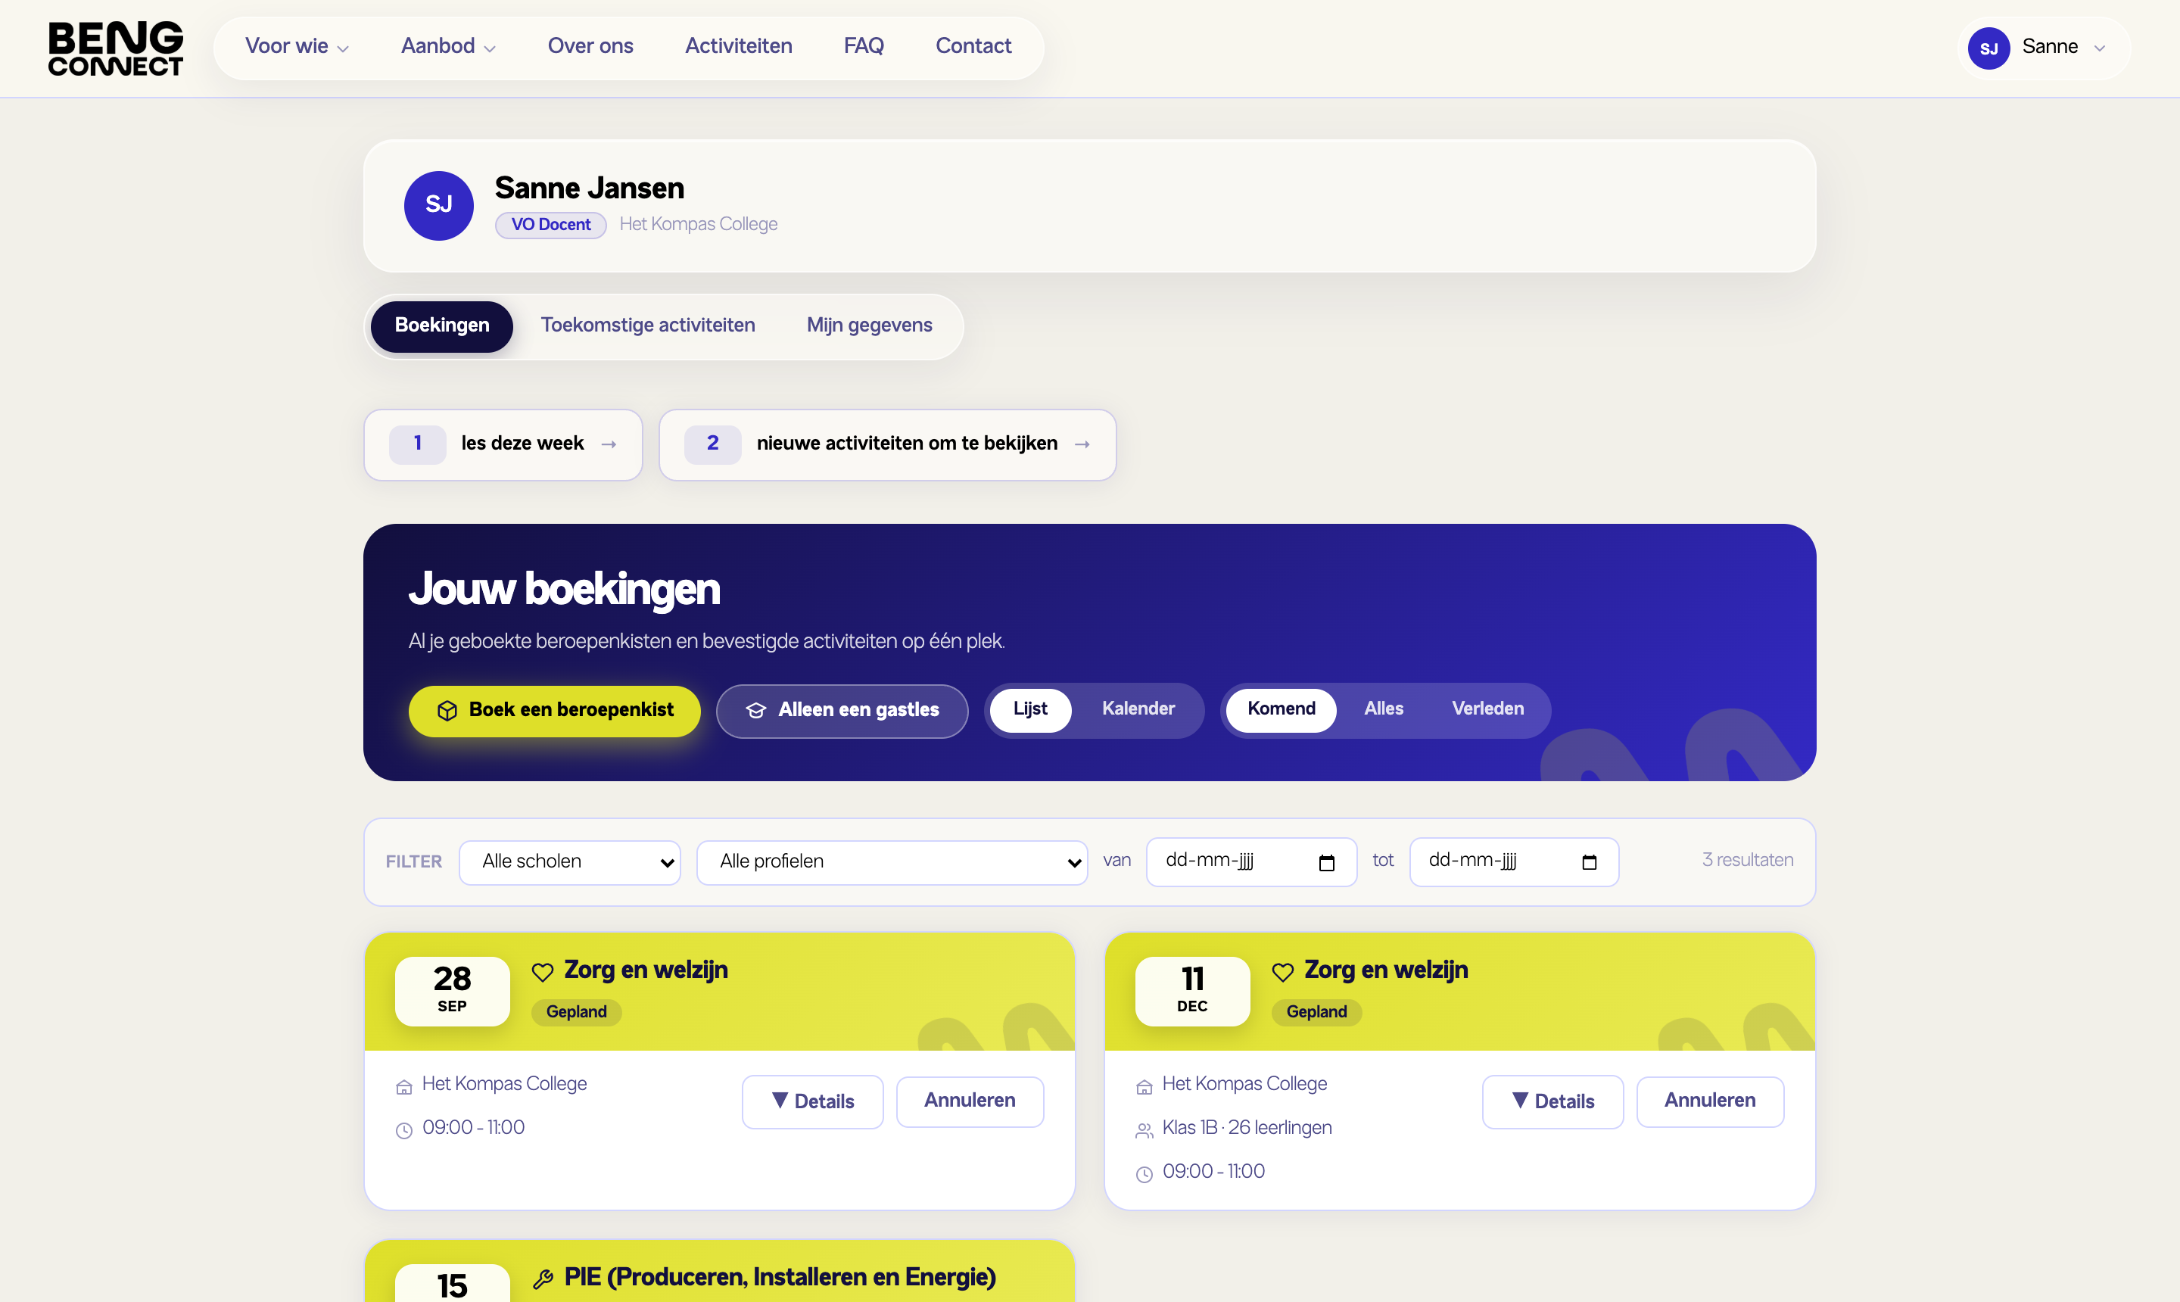Open '2 nieuwe activiteiten om te bekijken'
Viewport: 2180px width, 1302px height.
click(887, 445)
